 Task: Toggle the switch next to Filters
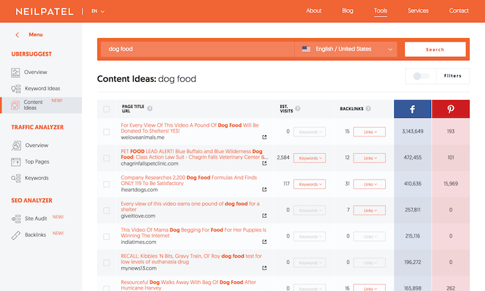click(421, 76)
